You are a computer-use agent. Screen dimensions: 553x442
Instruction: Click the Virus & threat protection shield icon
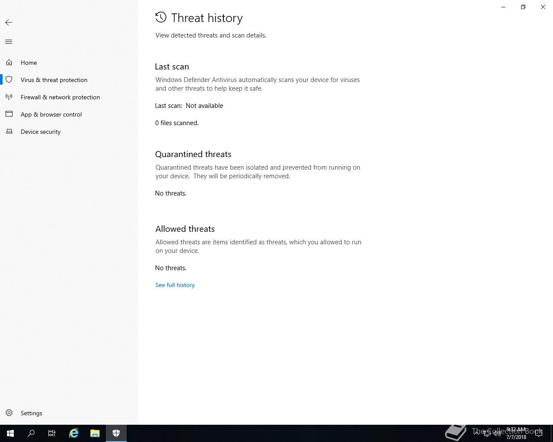[9, 80]
